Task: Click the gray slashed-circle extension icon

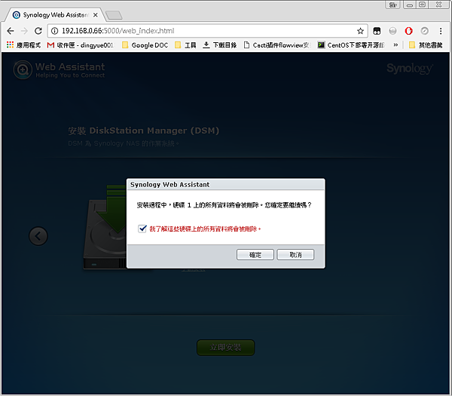Action: click(424, 31)
